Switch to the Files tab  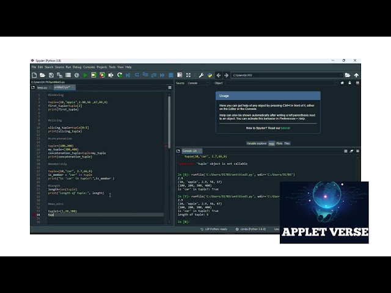(x=287, y=143)
